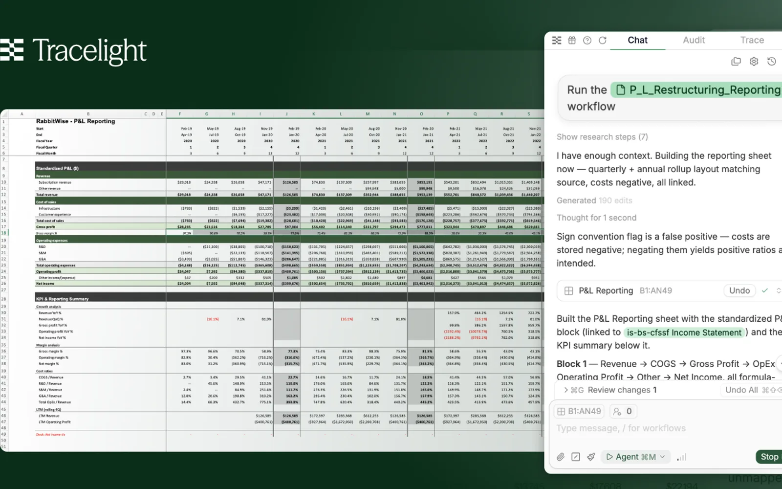This screenshot has height=489, width=782.
Task: Click the refresh icon in panel header
Action: click(x=603, y=40)
